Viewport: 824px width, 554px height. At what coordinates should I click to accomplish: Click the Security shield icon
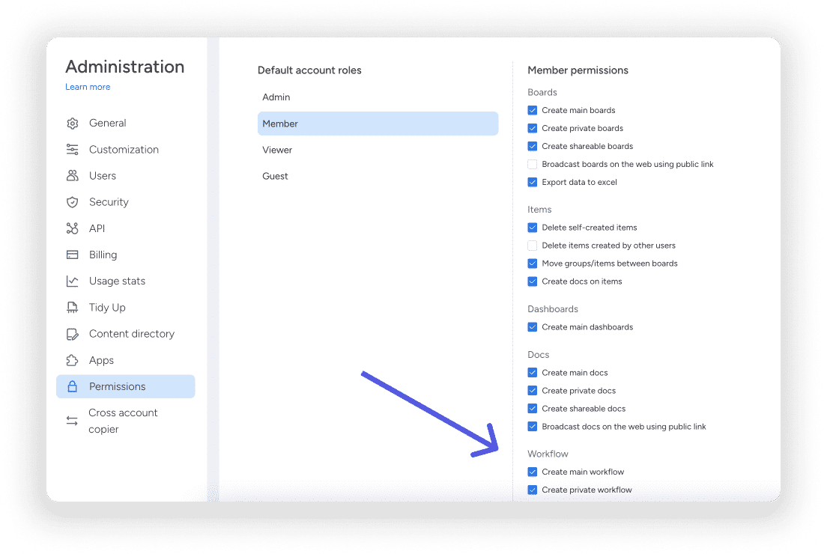point(73,202)
